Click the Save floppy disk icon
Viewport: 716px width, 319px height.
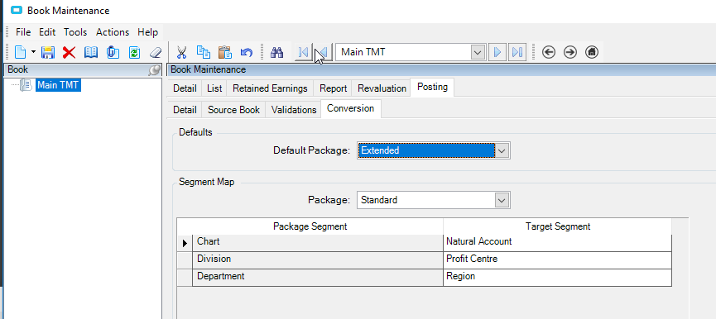pos(48,52)
